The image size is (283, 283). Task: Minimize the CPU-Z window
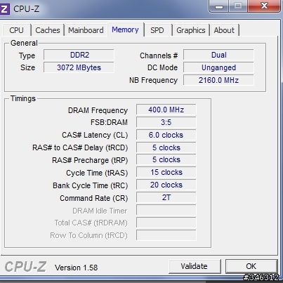219,6
